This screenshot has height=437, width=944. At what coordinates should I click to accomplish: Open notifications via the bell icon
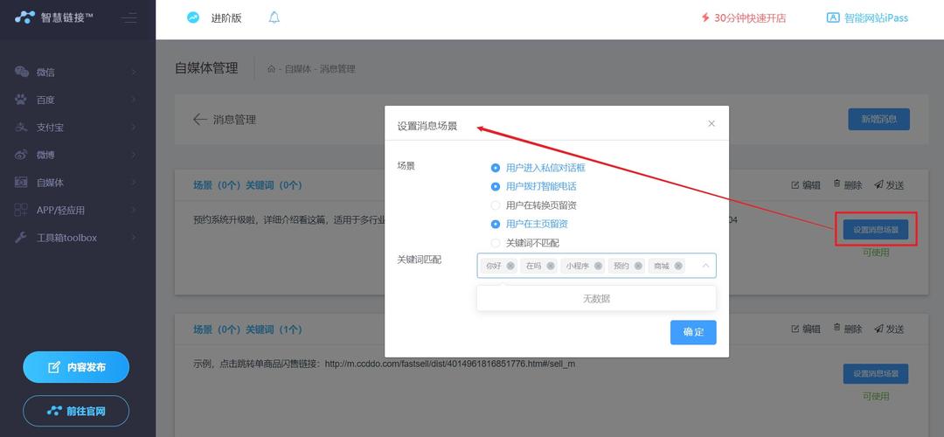click(x=274, y=17)
